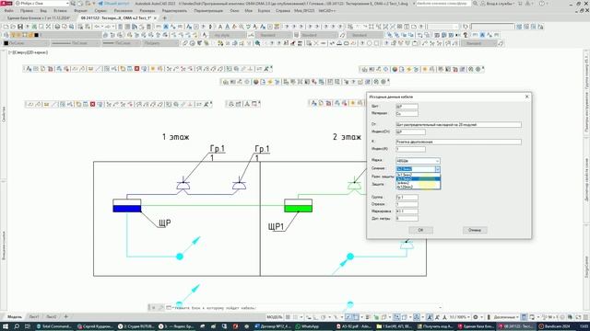This screenshot has width=590, height=331.
Task: Click the Доп. метры input field
Action: click(407, 219)
